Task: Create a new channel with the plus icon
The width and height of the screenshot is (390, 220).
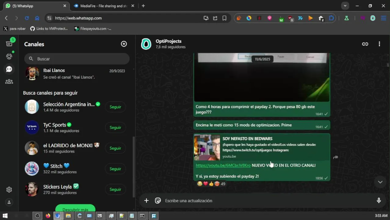Action: pyautogui.click(x=124, y=44)
